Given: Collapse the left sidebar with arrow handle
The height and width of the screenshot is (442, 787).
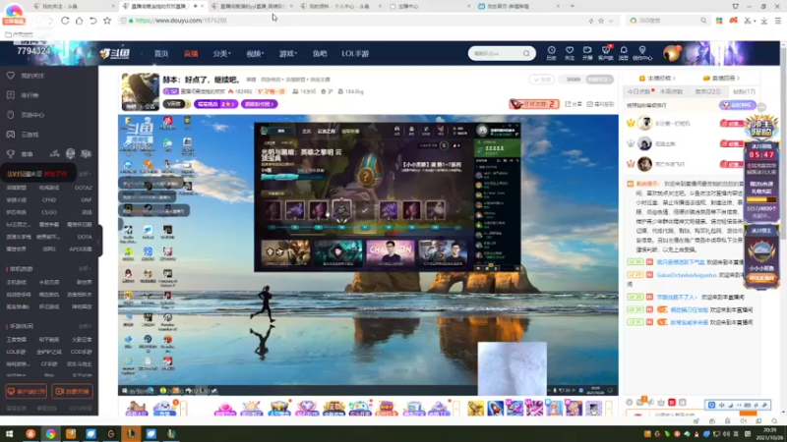Looking at the screenshot, I should pos(99,241).
